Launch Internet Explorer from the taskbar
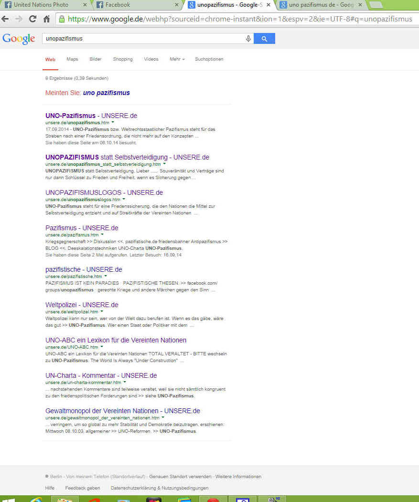 [x=36, y=500]
